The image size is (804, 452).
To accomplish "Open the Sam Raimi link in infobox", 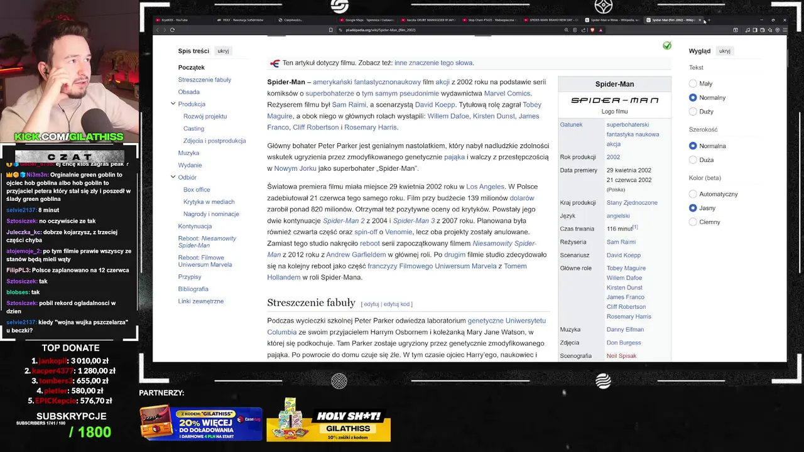I will click(x=621, y=242).
